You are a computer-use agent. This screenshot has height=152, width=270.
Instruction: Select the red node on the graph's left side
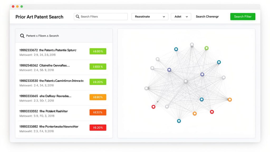click(153, 107)
